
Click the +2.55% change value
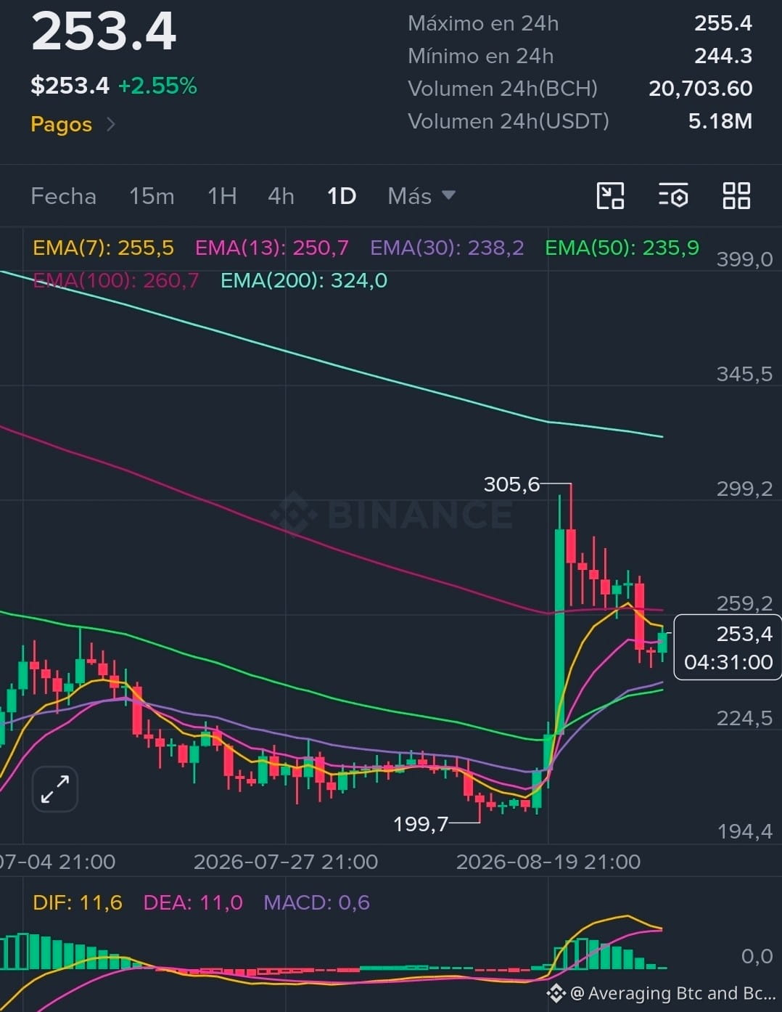[157, 86]
